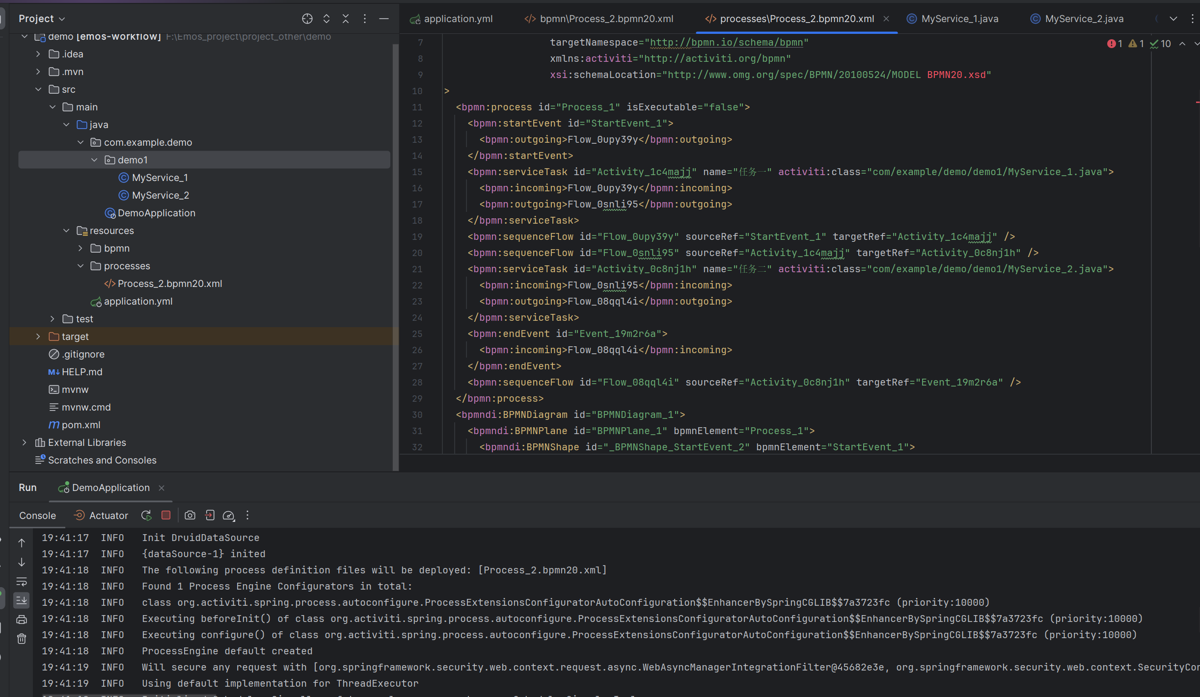Close the DemoApplication run tab
This screenshot has width=1200, height=697.
pos(162,488)
